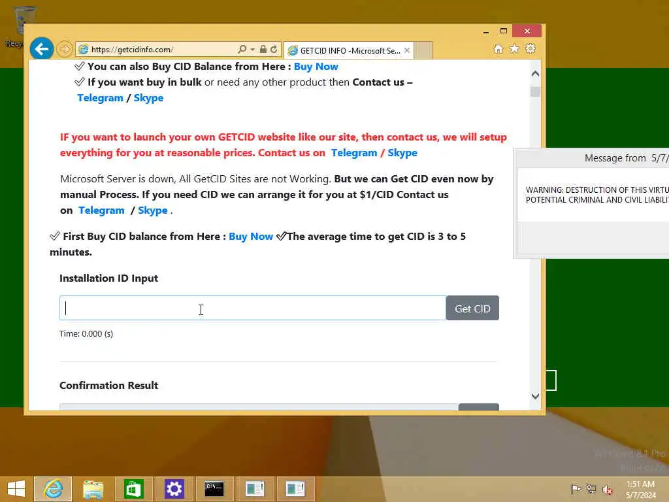Image resolution: width=669 pixels, height=502 pixels.
Task: Go back with the browser Back arrow
Action: coord(41,49)
